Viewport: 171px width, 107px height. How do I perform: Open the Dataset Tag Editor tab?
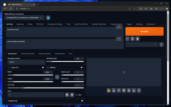pyautogui.click(x=99, y=24)
